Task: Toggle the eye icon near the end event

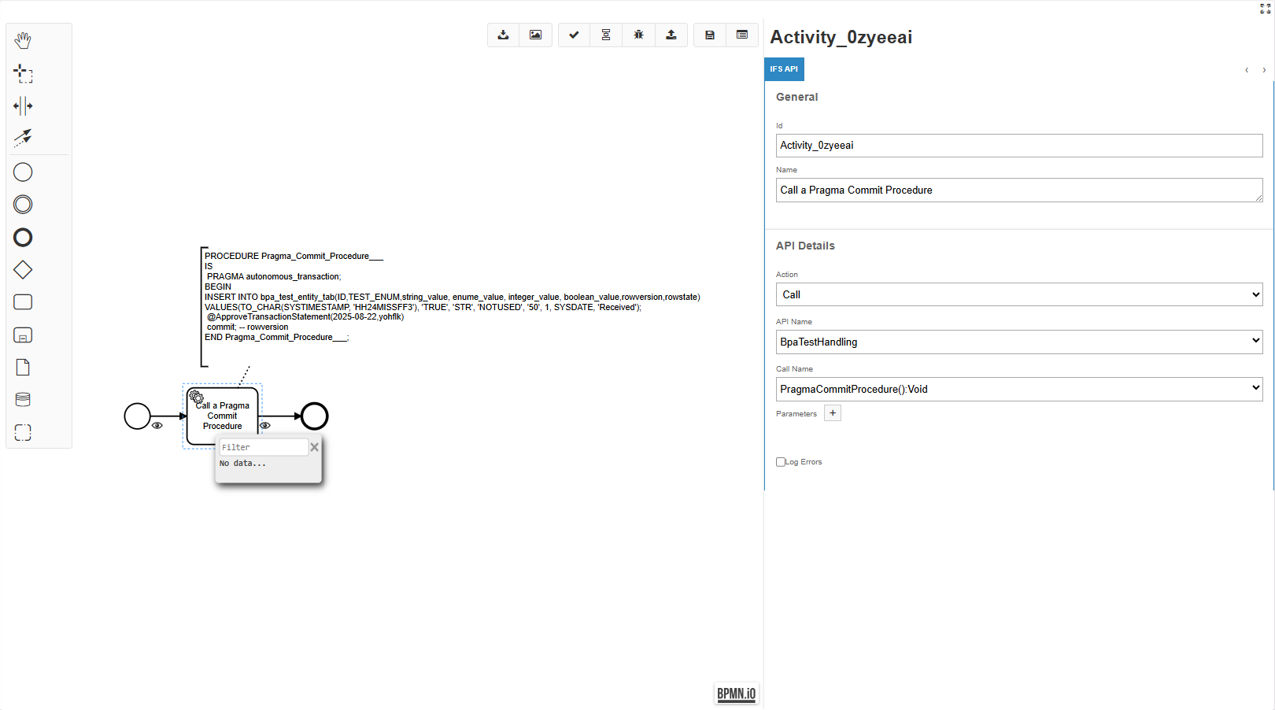Action: click(x=265, y=425)
